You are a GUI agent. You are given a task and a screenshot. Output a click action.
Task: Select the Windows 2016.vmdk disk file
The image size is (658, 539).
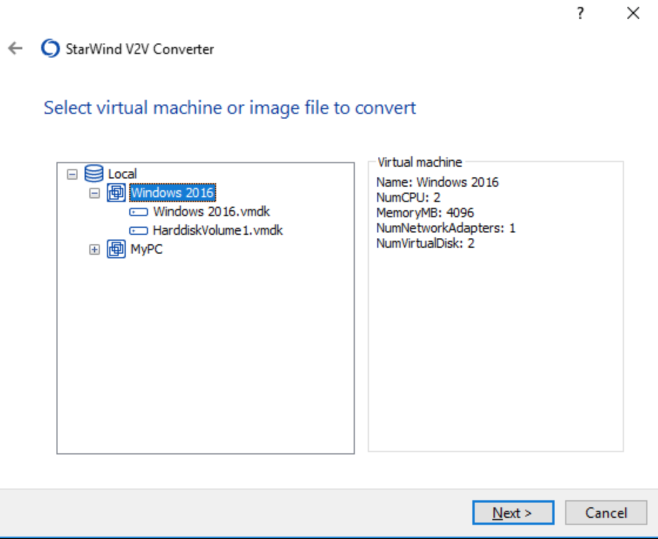211,211
